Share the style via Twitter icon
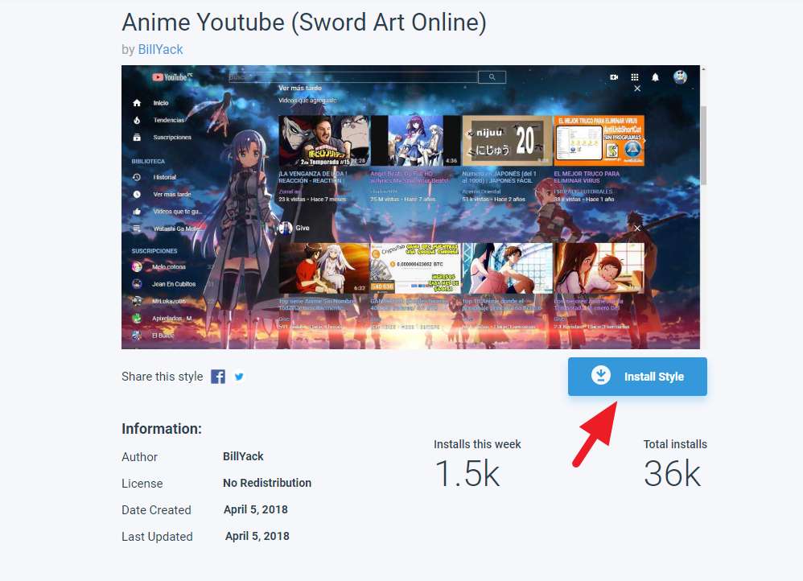 pos(239,377)
